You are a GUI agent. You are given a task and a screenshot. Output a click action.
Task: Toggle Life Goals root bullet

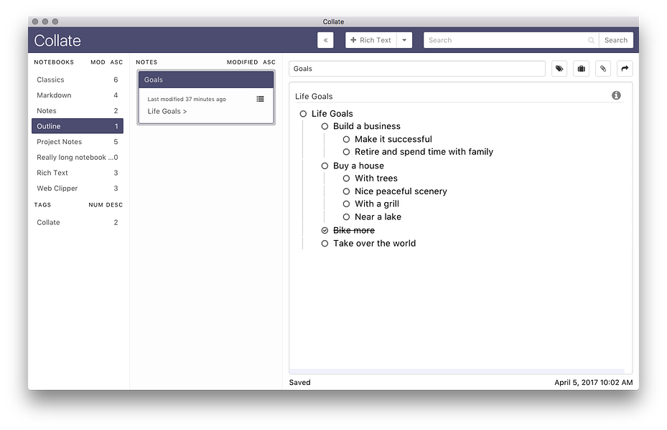coord(303,114)
